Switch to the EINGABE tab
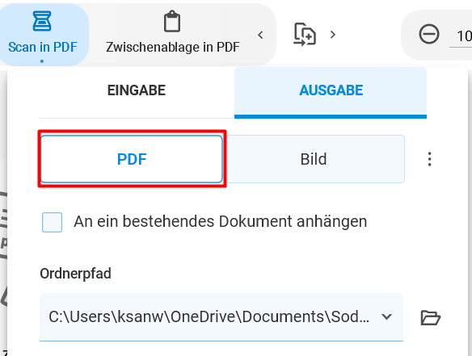The height and width of the screenshot is (356, 472). [x=137, y=90]
